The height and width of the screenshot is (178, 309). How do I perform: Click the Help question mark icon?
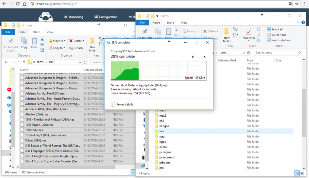[x=304, y=23]
